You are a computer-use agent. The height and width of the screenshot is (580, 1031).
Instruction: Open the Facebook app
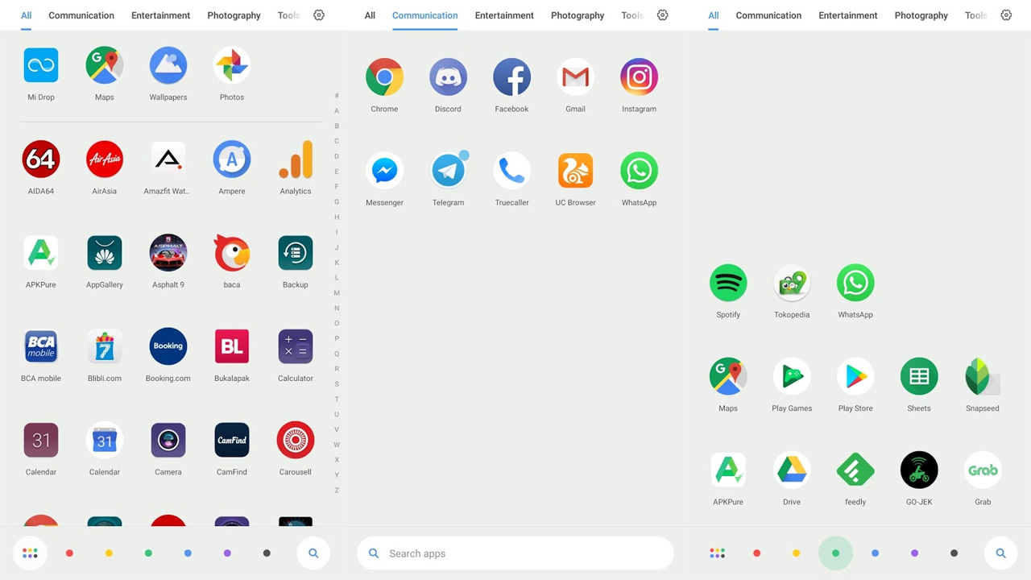(x=512, y=77)
